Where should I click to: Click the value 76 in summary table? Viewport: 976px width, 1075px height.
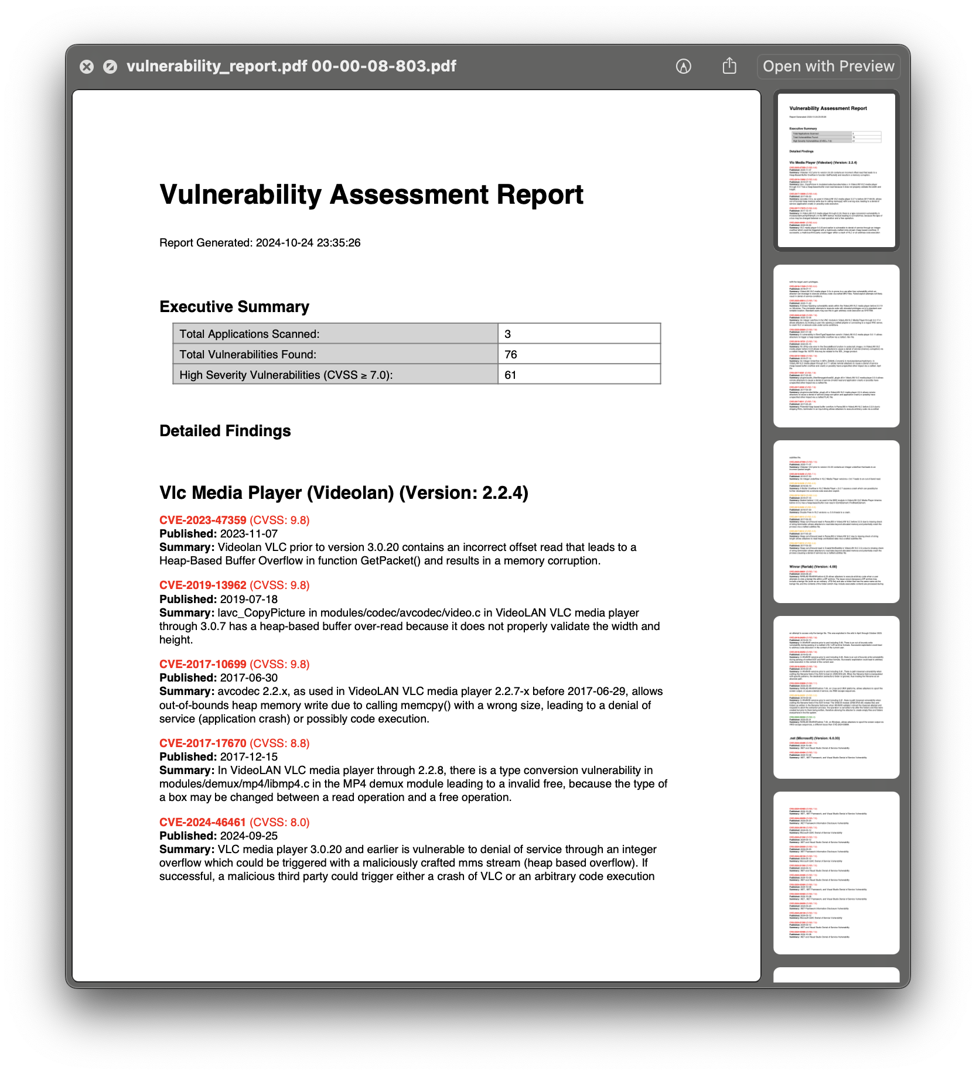pyautogui.click(x=579, y=354)
